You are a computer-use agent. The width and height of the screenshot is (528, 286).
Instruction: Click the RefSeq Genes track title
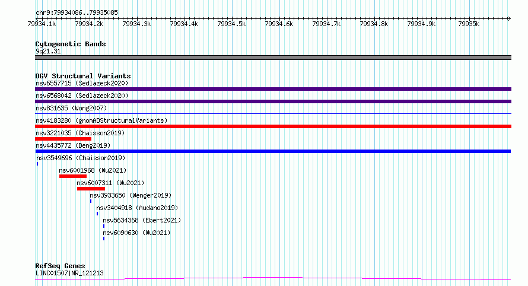pyautogui.click(x=60, y=266)
